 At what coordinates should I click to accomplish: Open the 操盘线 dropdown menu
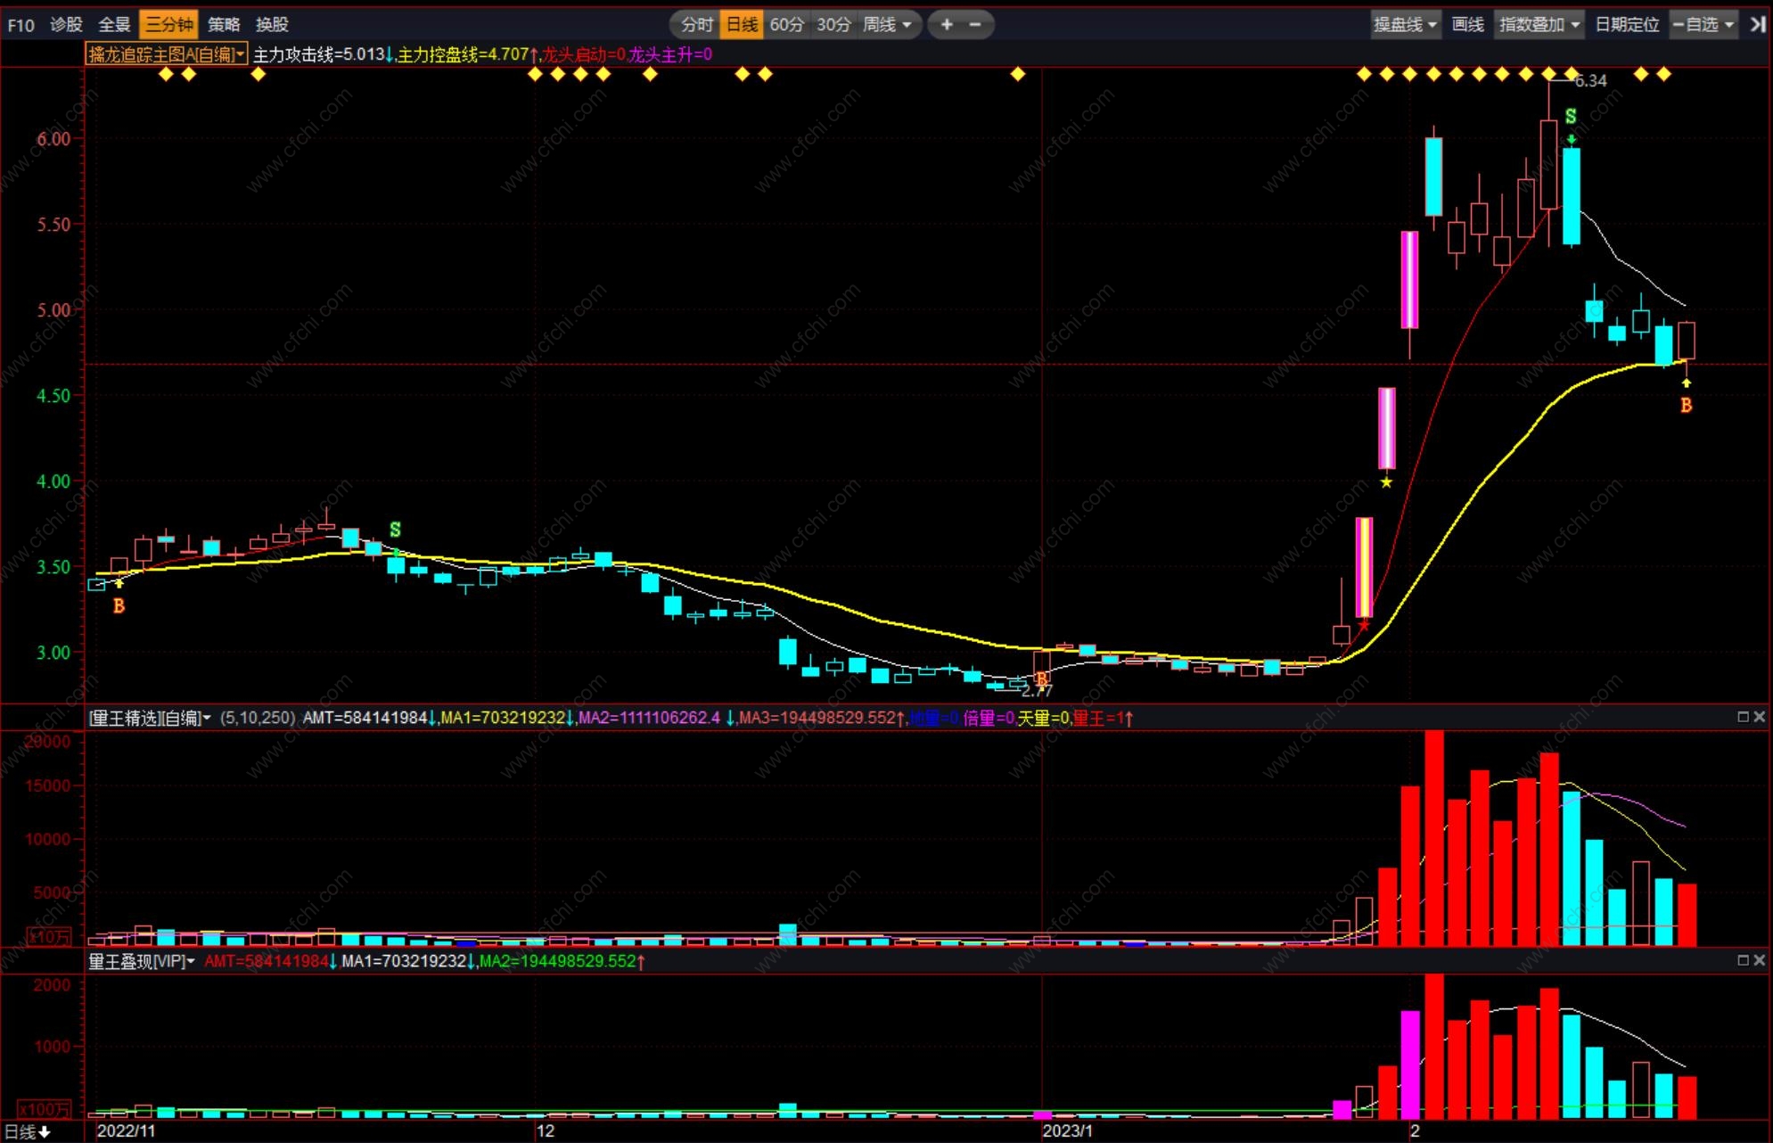1405,24
